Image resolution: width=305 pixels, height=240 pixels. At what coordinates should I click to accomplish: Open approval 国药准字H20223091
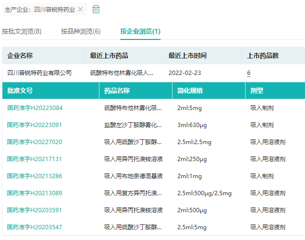35,125
